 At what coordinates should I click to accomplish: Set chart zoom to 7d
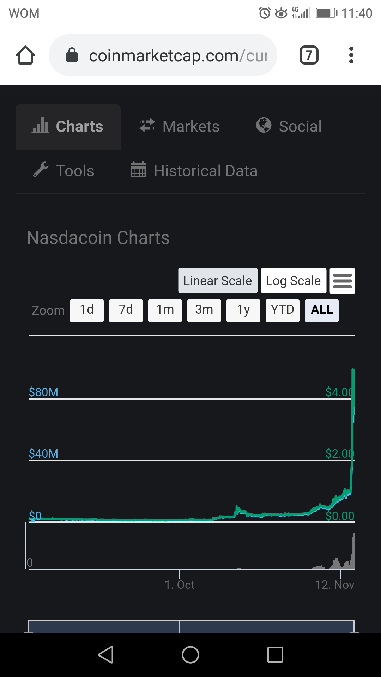(x=126, y=310)
